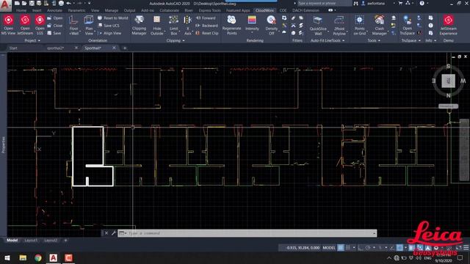
Task: Toggle drawing grid display in status bar
Action: coord(341,248)
